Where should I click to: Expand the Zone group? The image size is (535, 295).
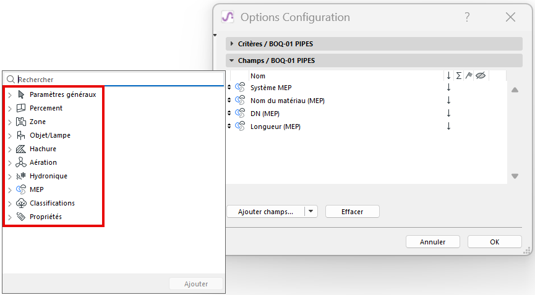(9, 122)
